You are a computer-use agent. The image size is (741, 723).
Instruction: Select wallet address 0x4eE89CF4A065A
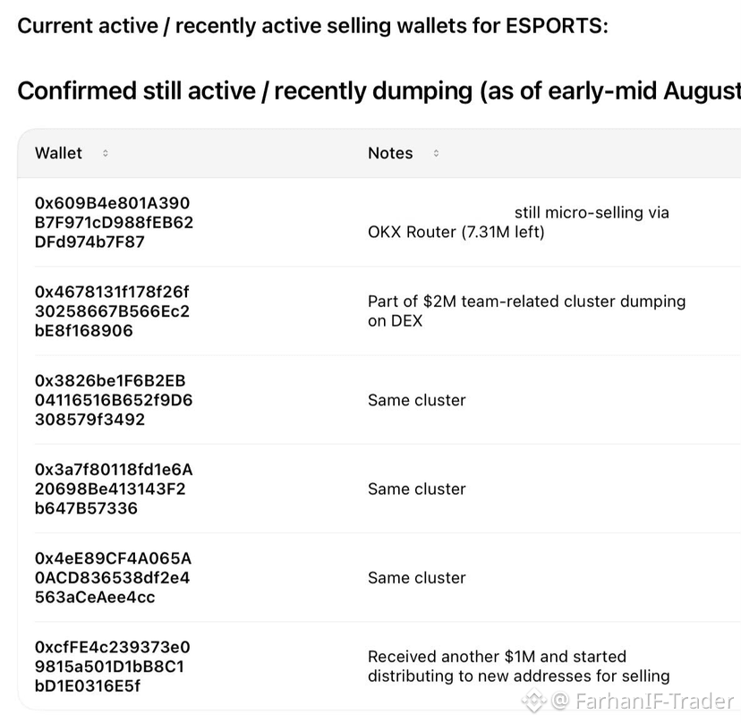113,578
